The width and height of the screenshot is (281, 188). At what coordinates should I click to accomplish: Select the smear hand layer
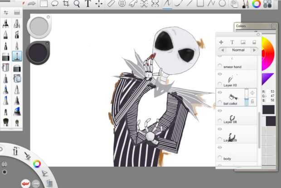click(x=237, y=63)
